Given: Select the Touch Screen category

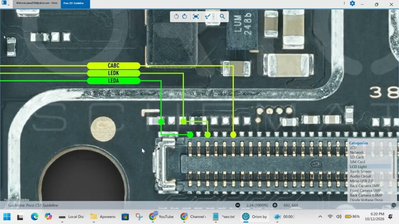Looking at the screenshot, I should 360,171.
